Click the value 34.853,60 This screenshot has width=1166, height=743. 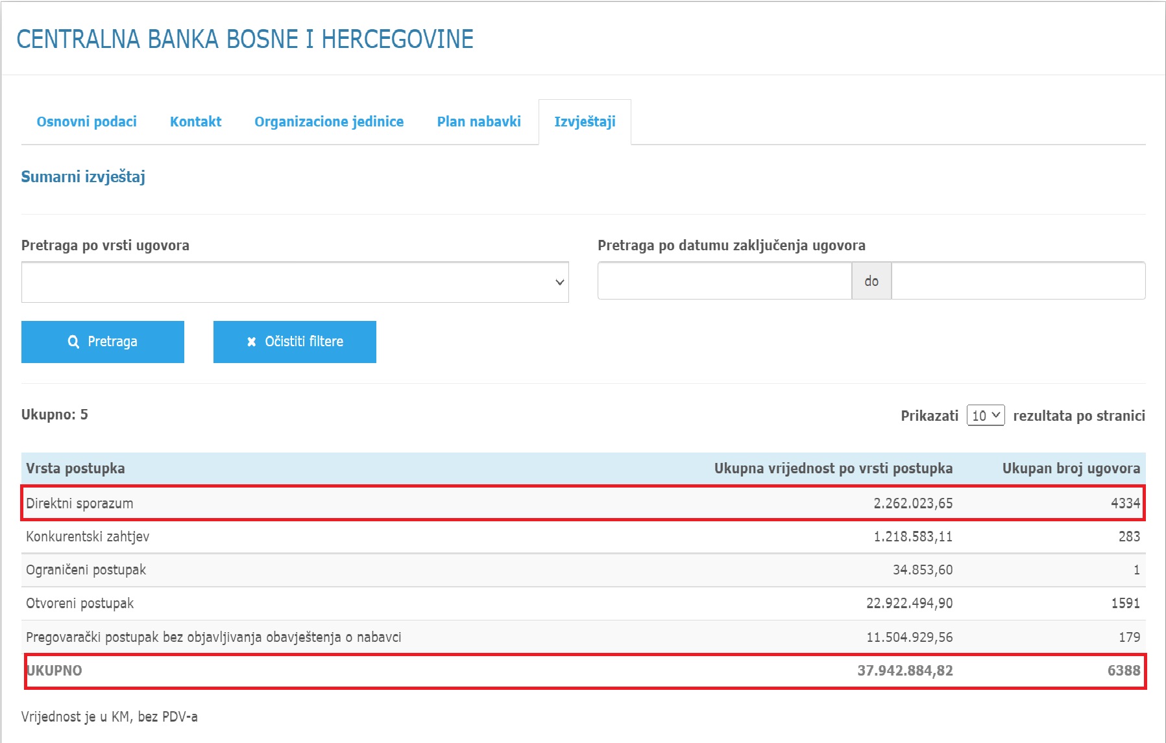coord(923,569)
